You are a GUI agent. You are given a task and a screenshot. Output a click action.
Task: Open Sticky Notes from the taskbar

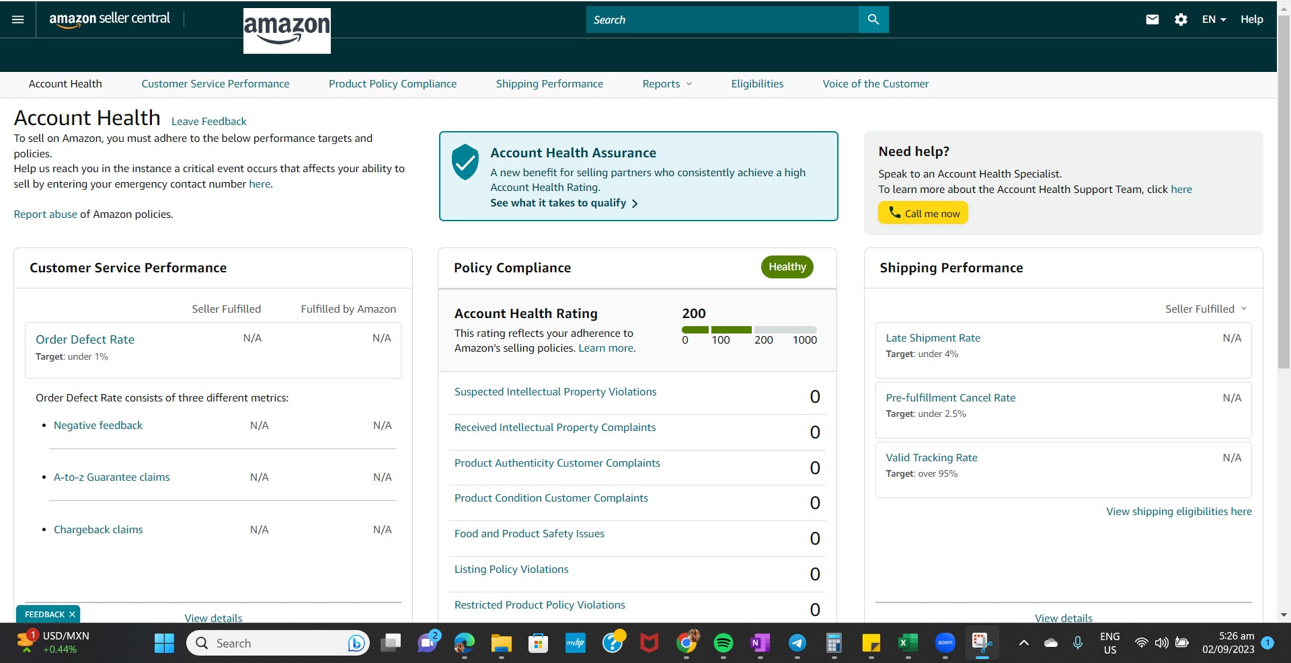coord(871,643)
